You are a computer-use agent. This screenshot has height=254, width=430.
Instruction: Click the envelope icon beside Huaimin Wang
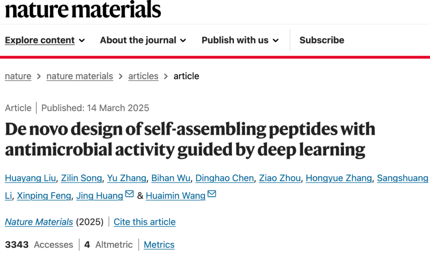coord(212,194)
